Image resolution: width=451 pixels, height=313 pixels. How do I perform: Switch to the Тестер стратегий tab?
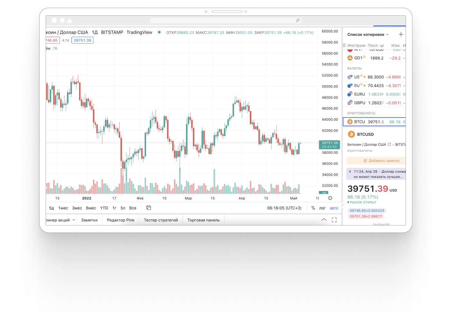coord(161,220)
